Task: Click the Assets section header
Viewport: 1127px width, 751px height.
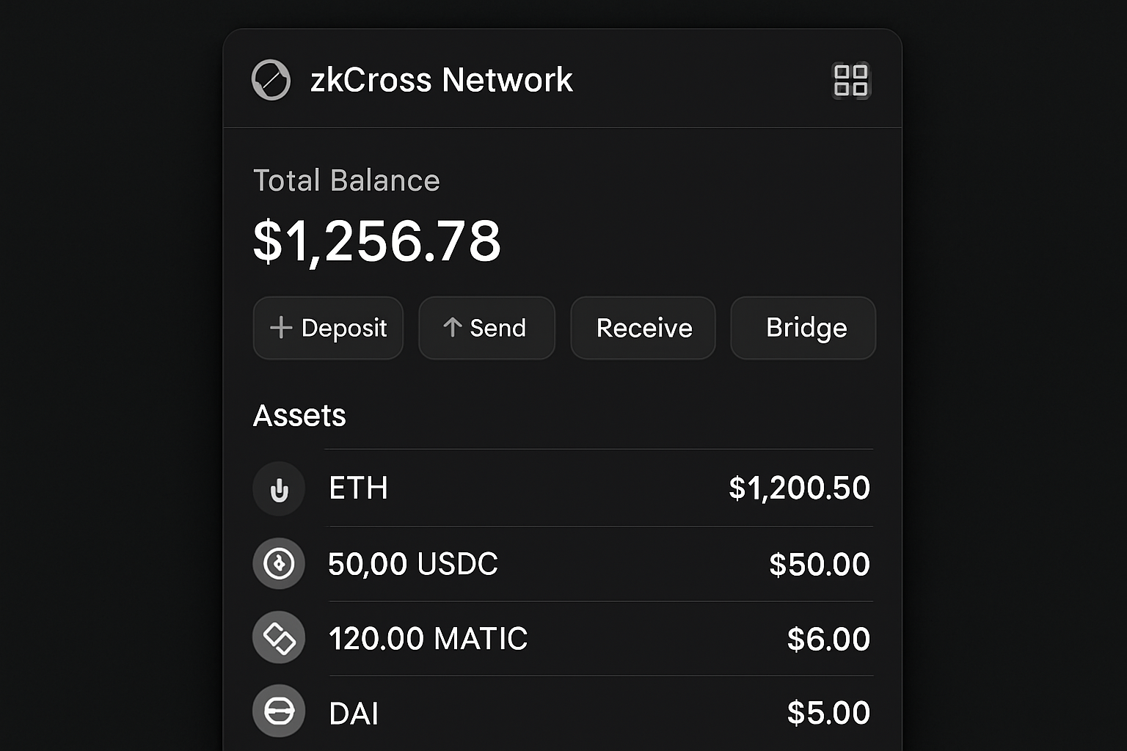Action: tap(299, 415)
